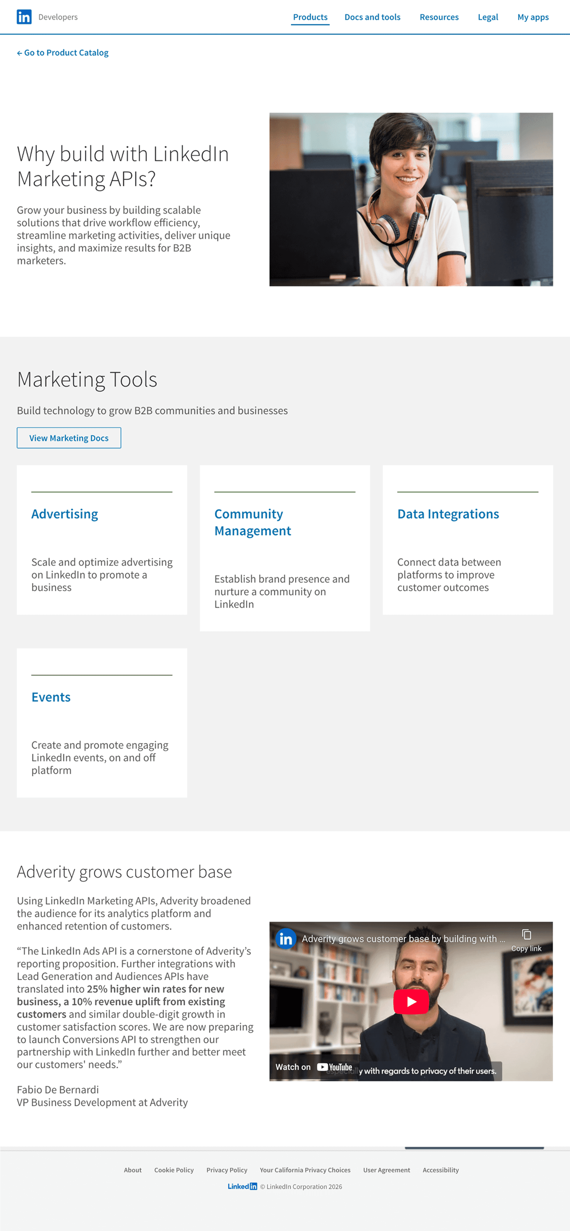Click the Copy link icon on video
570x1231 pixels.
point(526,941)
